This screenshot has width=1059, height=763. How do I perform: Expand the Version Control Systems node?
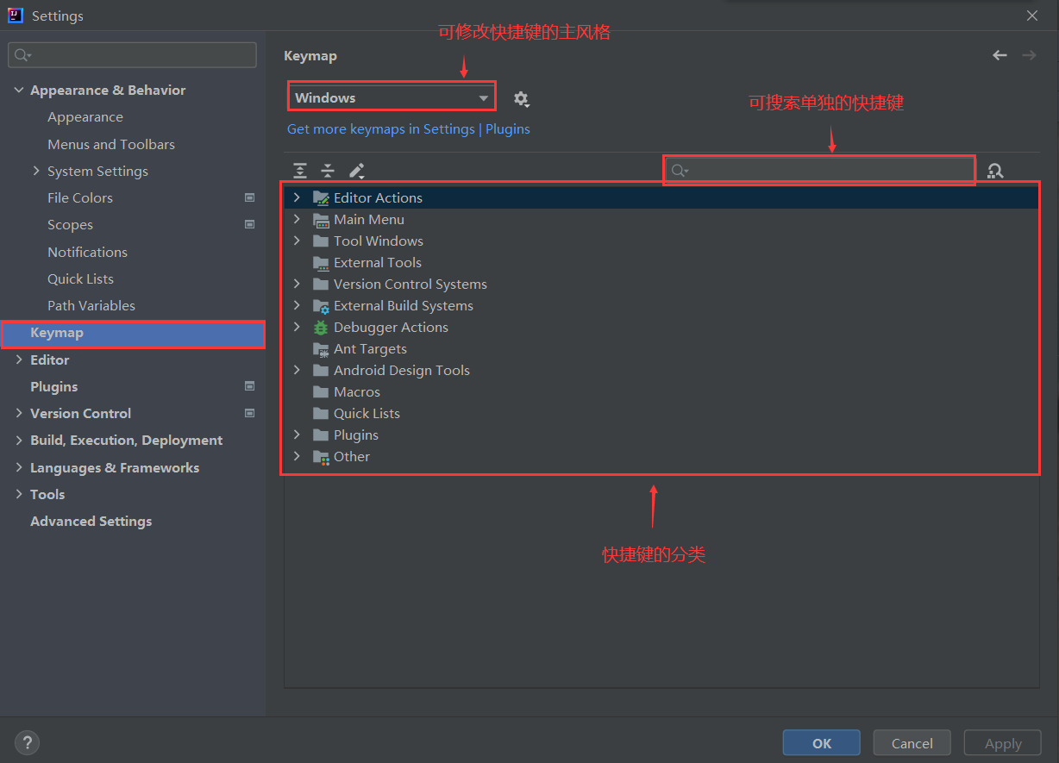(297, 284)
